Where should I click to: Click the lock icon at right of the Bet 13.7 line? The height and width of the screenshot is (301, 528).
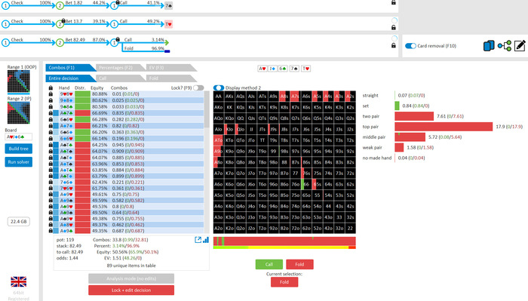pyautogui.click(x=394, y=28)
